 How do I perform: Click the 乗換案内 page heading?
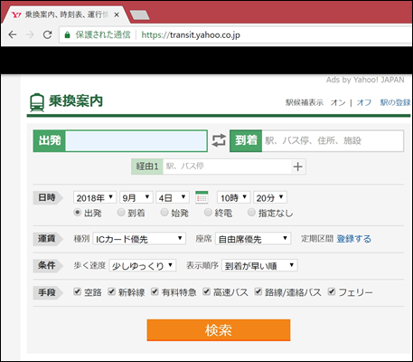76,101
